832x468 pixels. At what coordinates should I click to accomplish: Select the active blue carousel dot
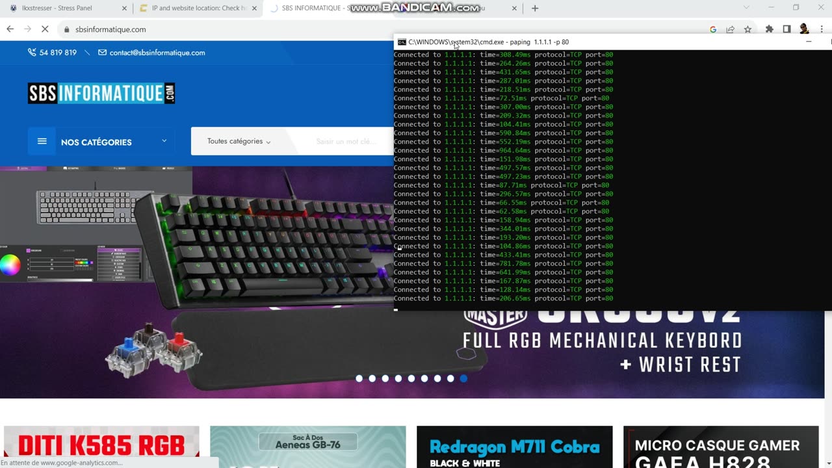pyautogui.click(x=463, y=378)
